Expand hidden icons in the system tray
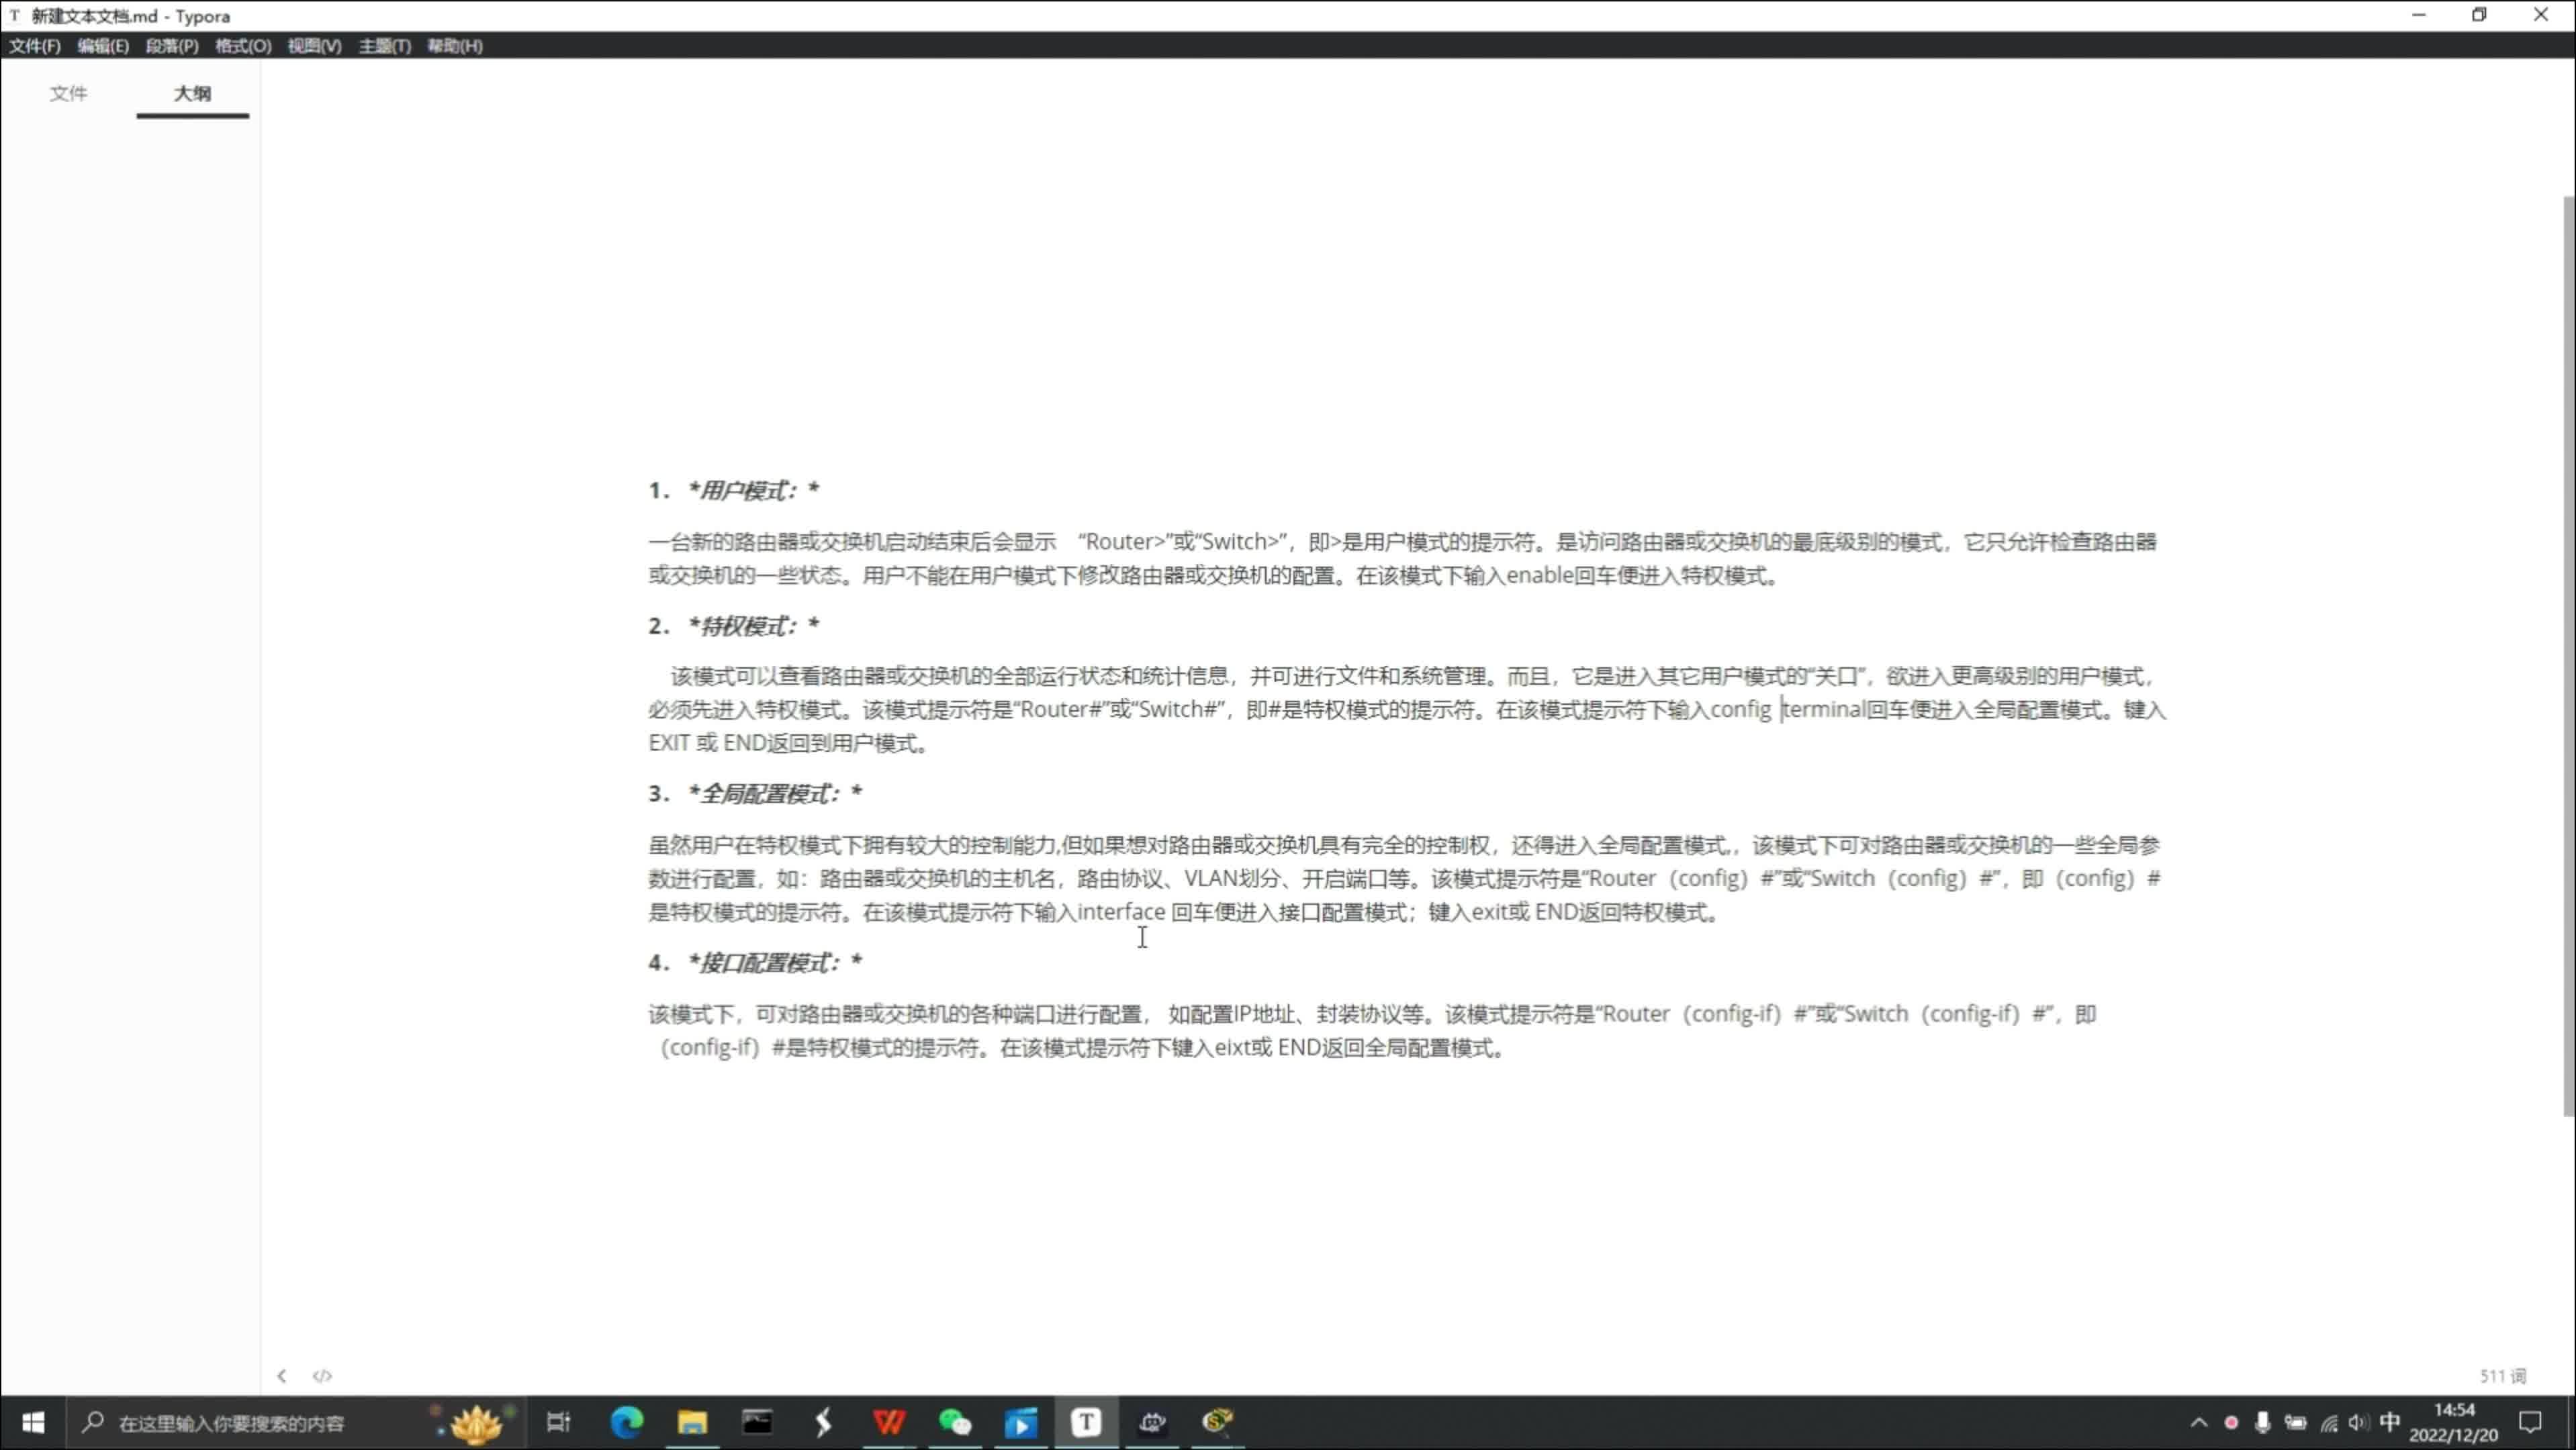Image resolution: width=2576 pixels, height=1450 pixels. pos(2199,1422)
